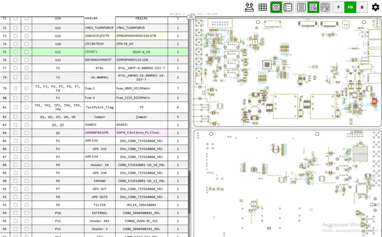This screenshot has height=237, width=382.
Task: Select the TestPoint_Flag value cell
Action: [x=100, y=107]
